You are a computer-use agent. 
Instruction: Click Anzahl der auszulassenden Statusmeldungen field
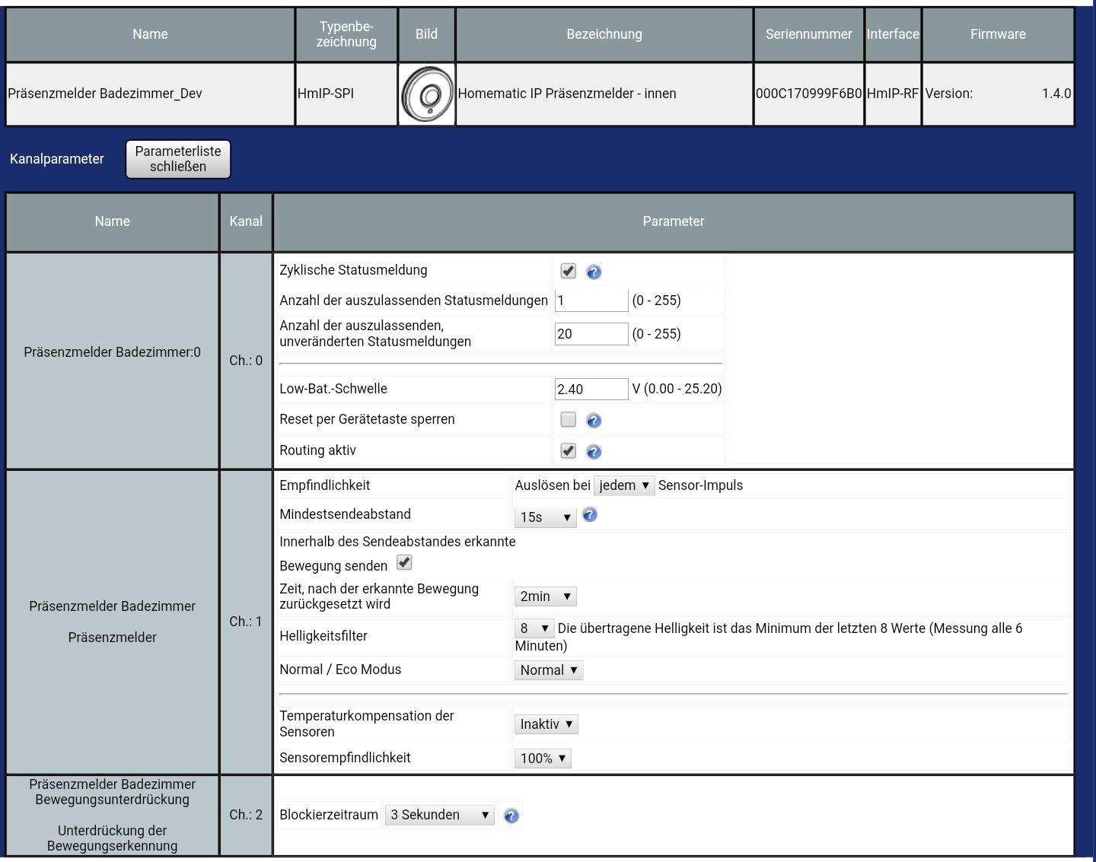click(591, 301)
